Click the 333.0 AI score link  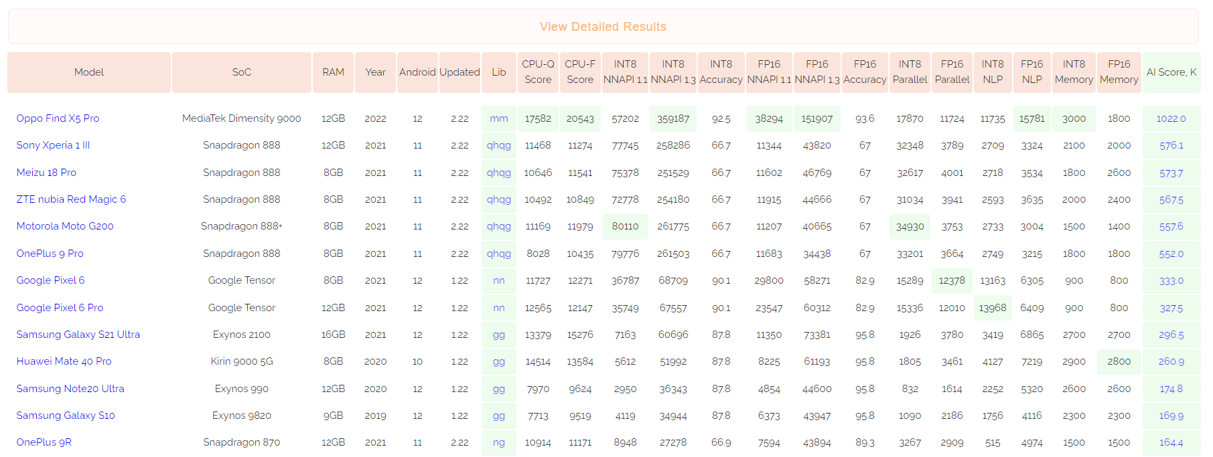[x=1171, y=280]
